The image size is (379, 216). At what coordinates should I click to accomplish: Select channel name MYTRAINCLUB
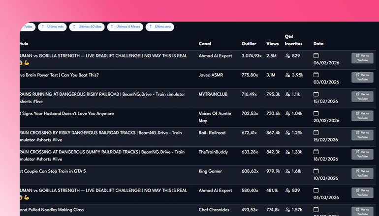213,94
